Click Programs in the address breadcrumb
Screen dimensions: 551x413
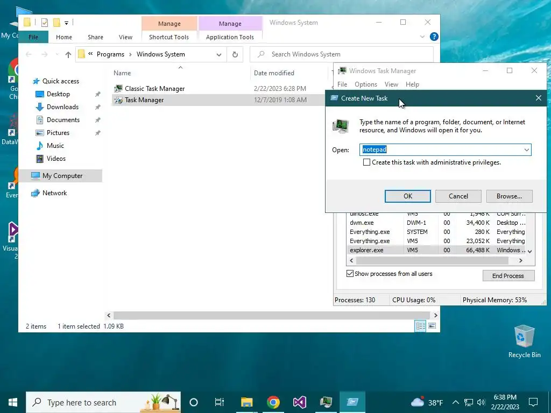coord(110,54)
